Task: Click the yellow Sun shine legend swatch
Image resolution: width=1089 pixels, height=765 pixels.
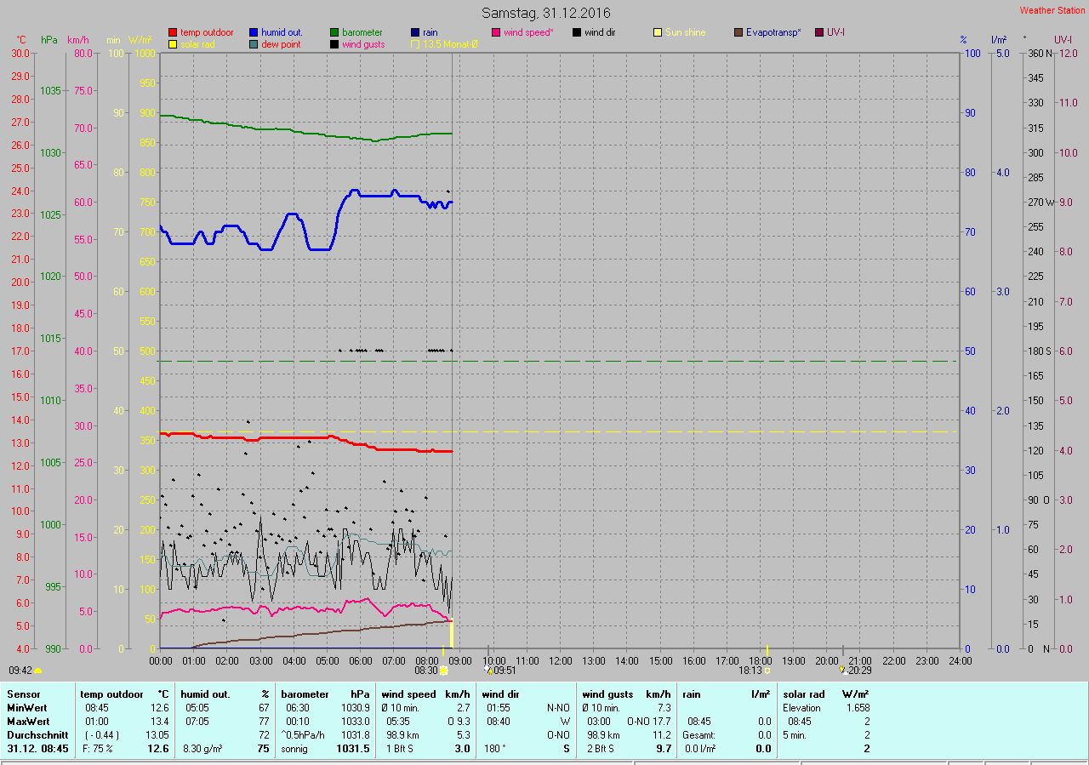Action: 658,32
